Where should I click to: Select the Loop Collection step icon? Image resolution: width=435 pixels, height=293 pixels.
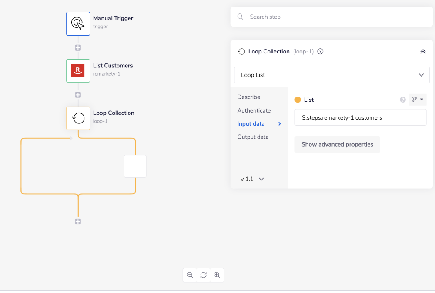click(x=78, y=118)
